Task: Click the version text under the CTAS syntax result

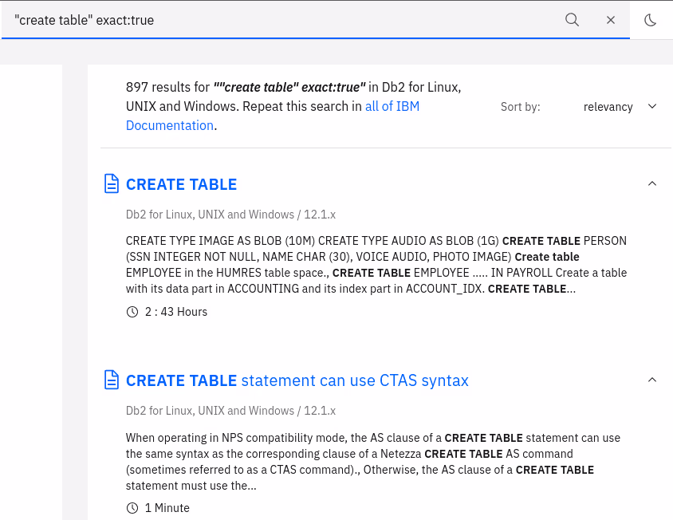Action: 230,411
